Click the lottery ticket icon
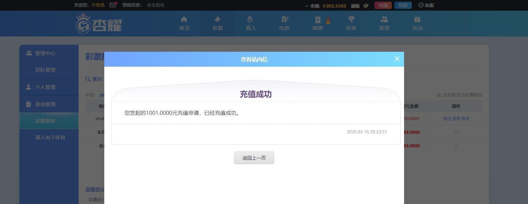This screenshot has height=204, width=528. [217, 19]
